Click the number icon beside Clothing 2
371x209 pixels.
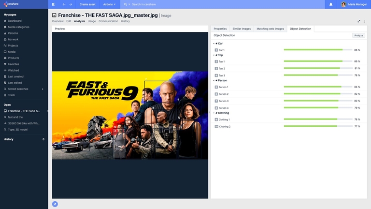click(216, 127)
